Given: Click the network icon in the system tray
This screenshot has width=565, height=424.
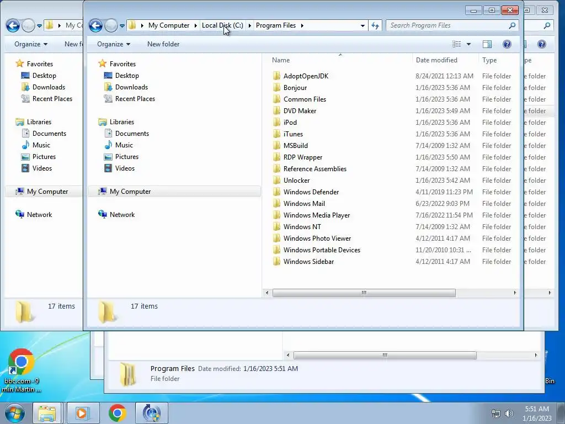Looking at the screenshot, I should (496, 414).
